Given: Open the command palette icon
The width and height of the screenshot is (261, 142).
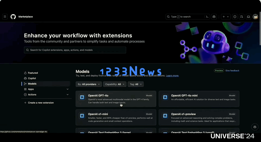Looking at the screenshot, I should coord(207,17).
